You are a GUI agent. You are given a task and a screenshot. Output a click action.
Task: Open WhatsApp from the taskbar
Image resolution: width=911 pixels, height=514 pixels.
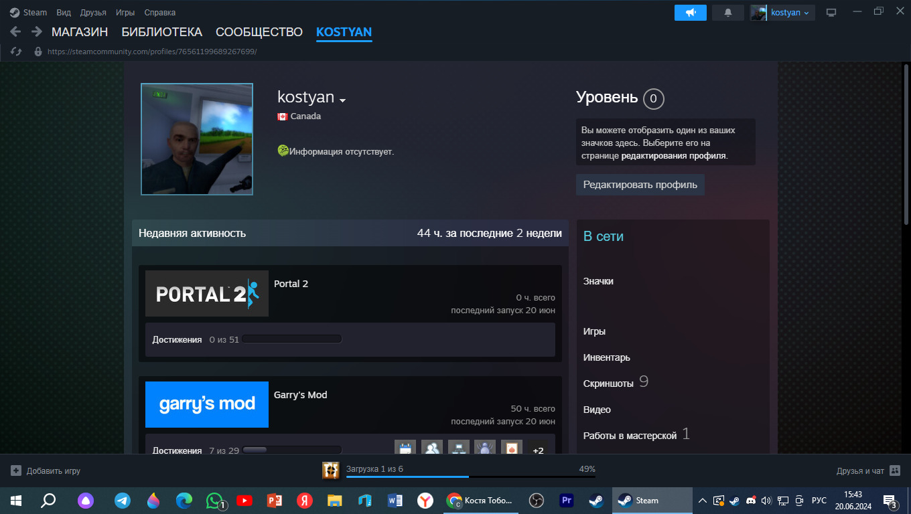coord(214,500)
